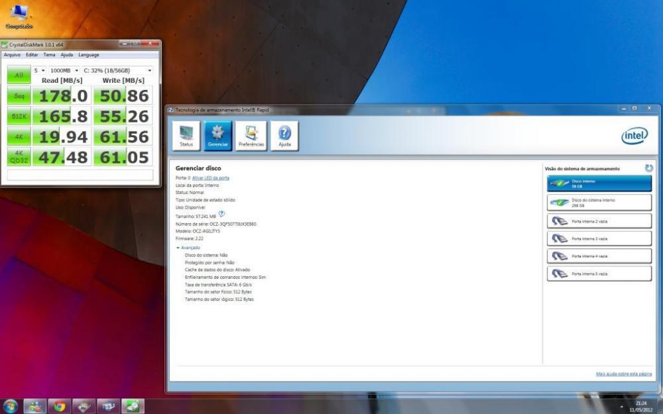
Task: Open the 1000MB test size dropdown
Action: tap(64, 70)
